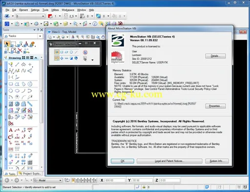Open the File menu
Image resolution: width=250 pixels, height=192 pixels.
coord(7,10)
